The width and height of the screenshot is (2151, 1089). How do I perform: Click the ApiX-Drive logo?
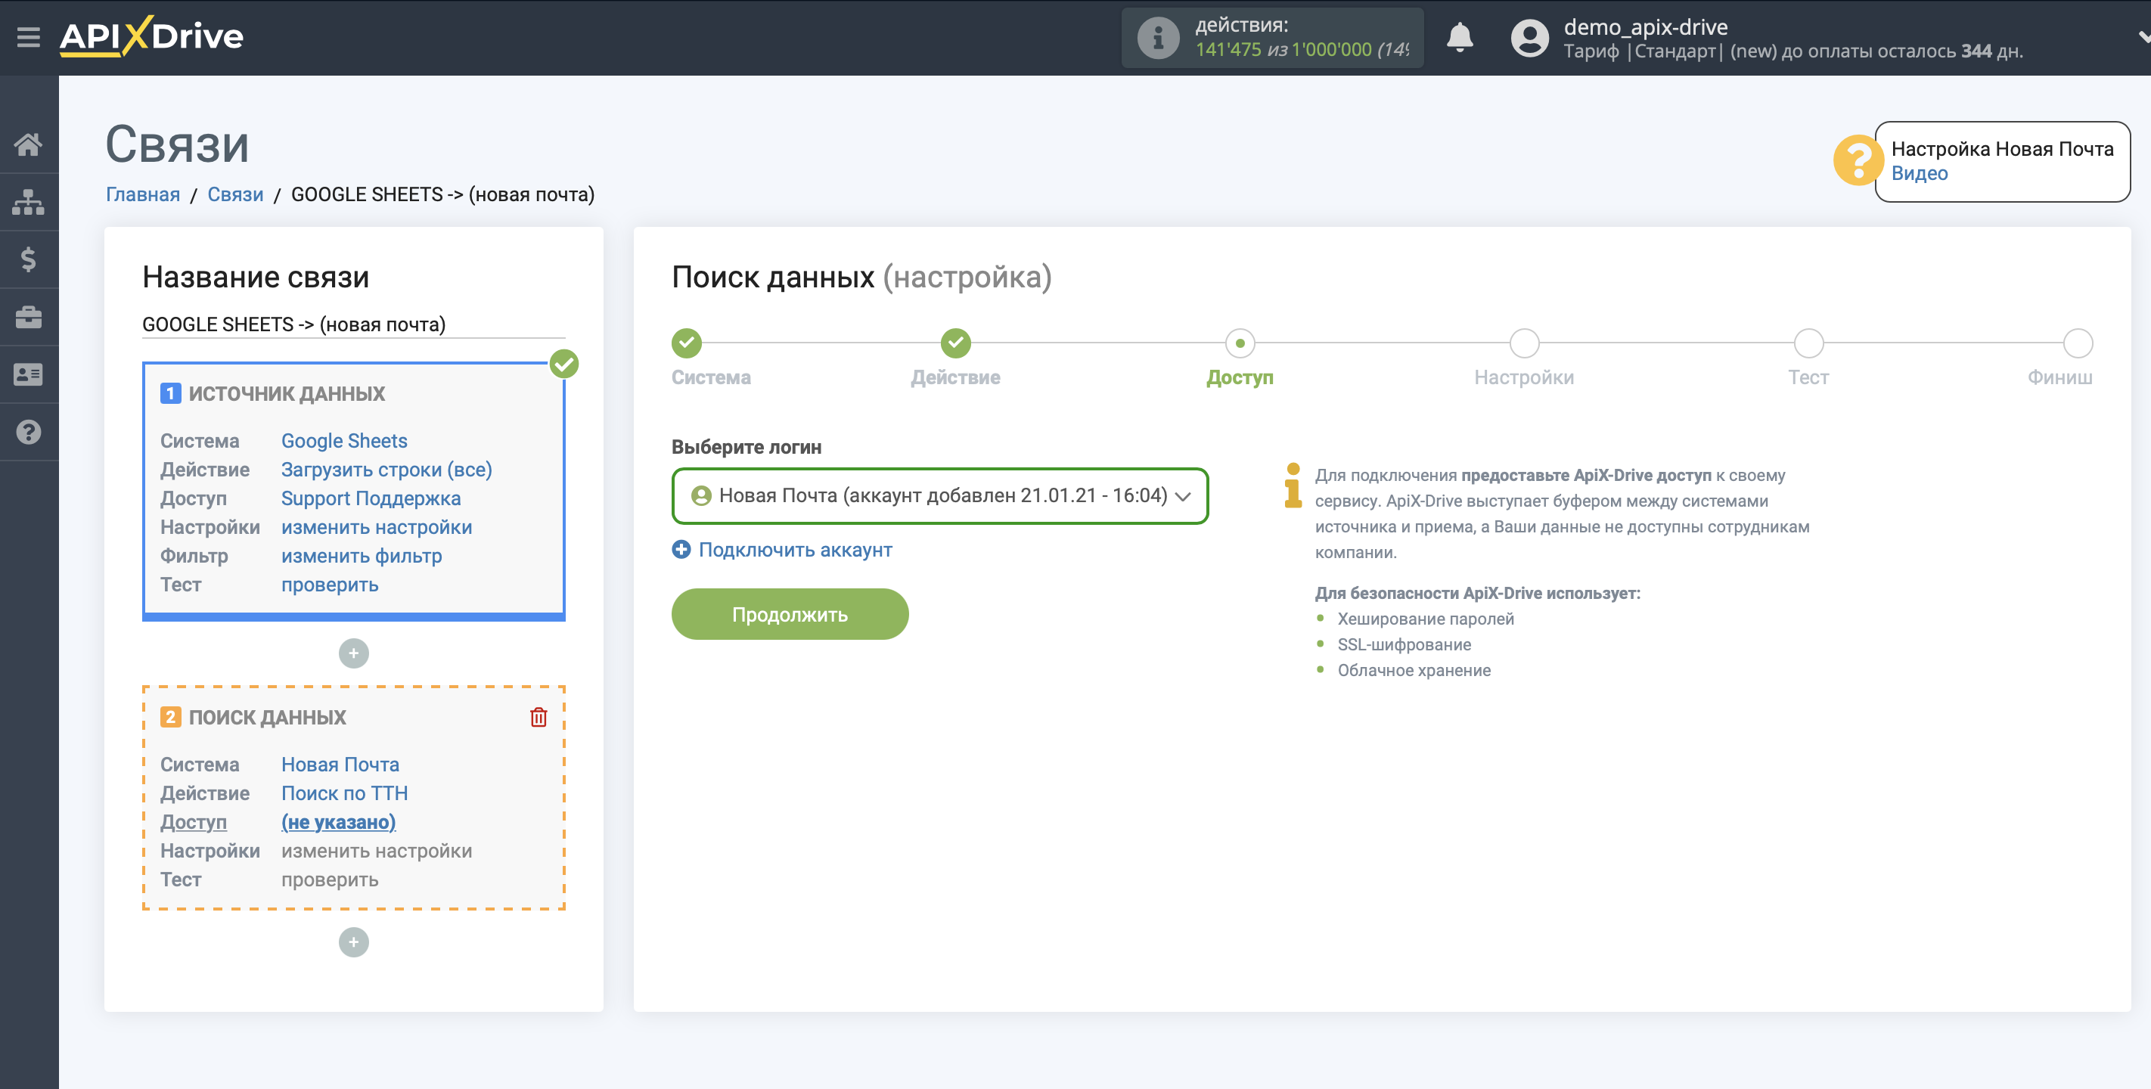click(151, 36)
